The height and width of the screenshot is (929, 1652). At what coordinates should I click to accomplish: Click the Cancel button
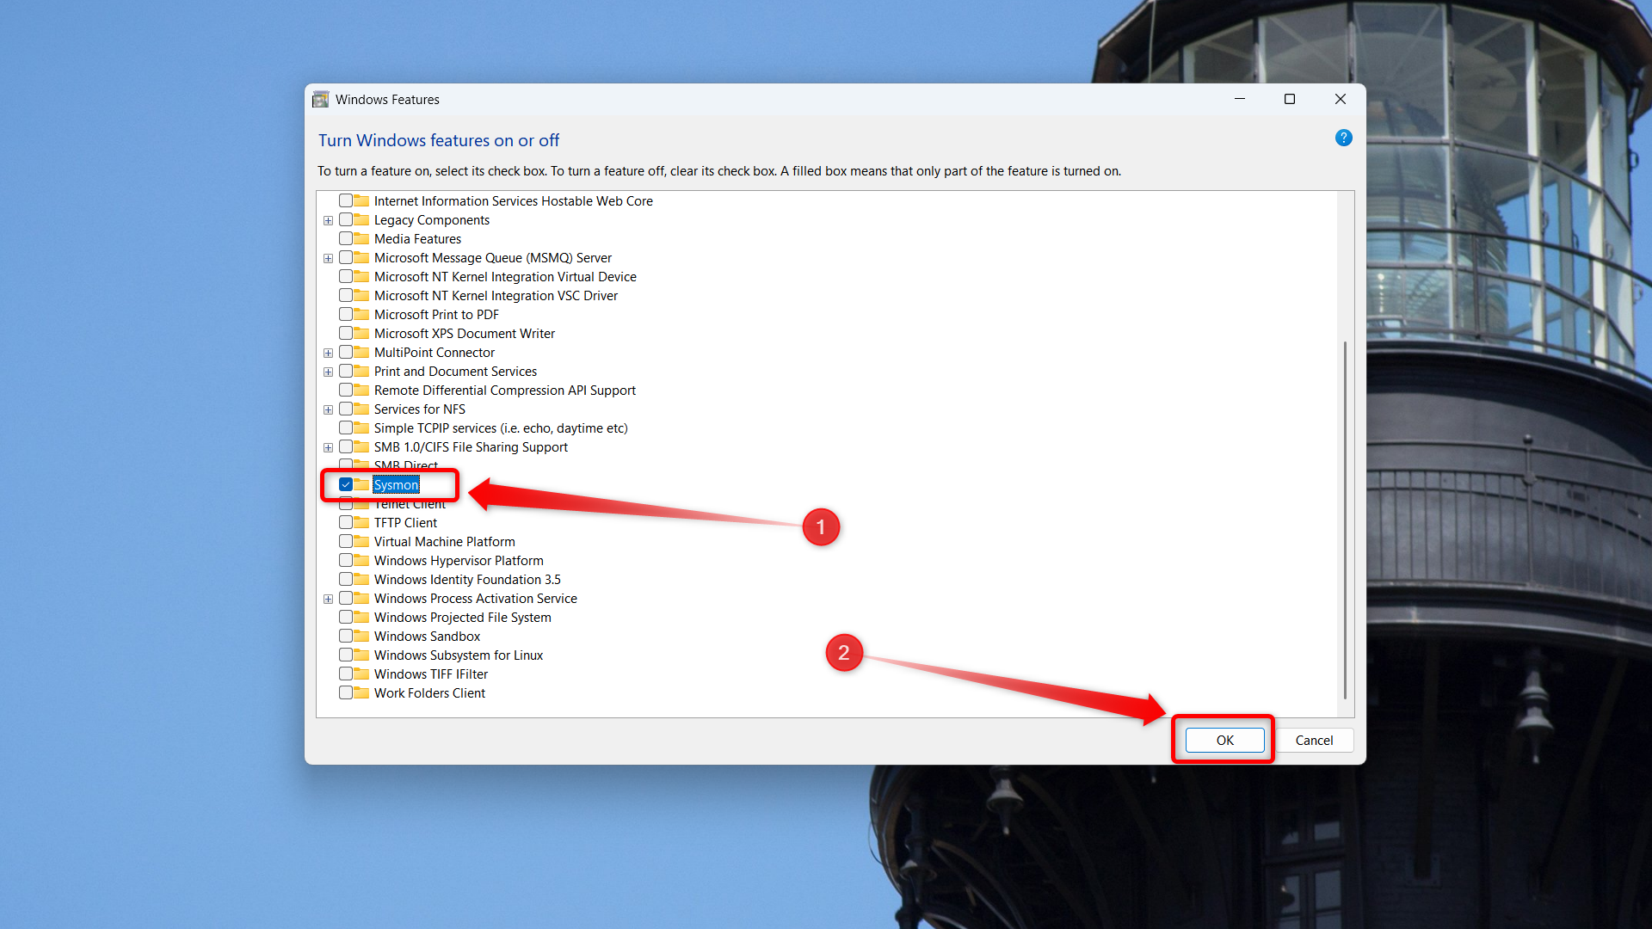point(1314,741)
